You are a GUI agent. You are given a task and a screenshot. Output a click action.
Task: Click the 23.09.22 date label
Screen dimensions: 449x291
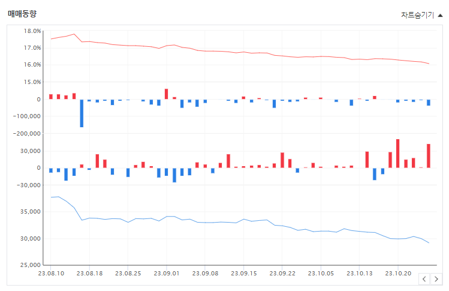pos(282,273)
